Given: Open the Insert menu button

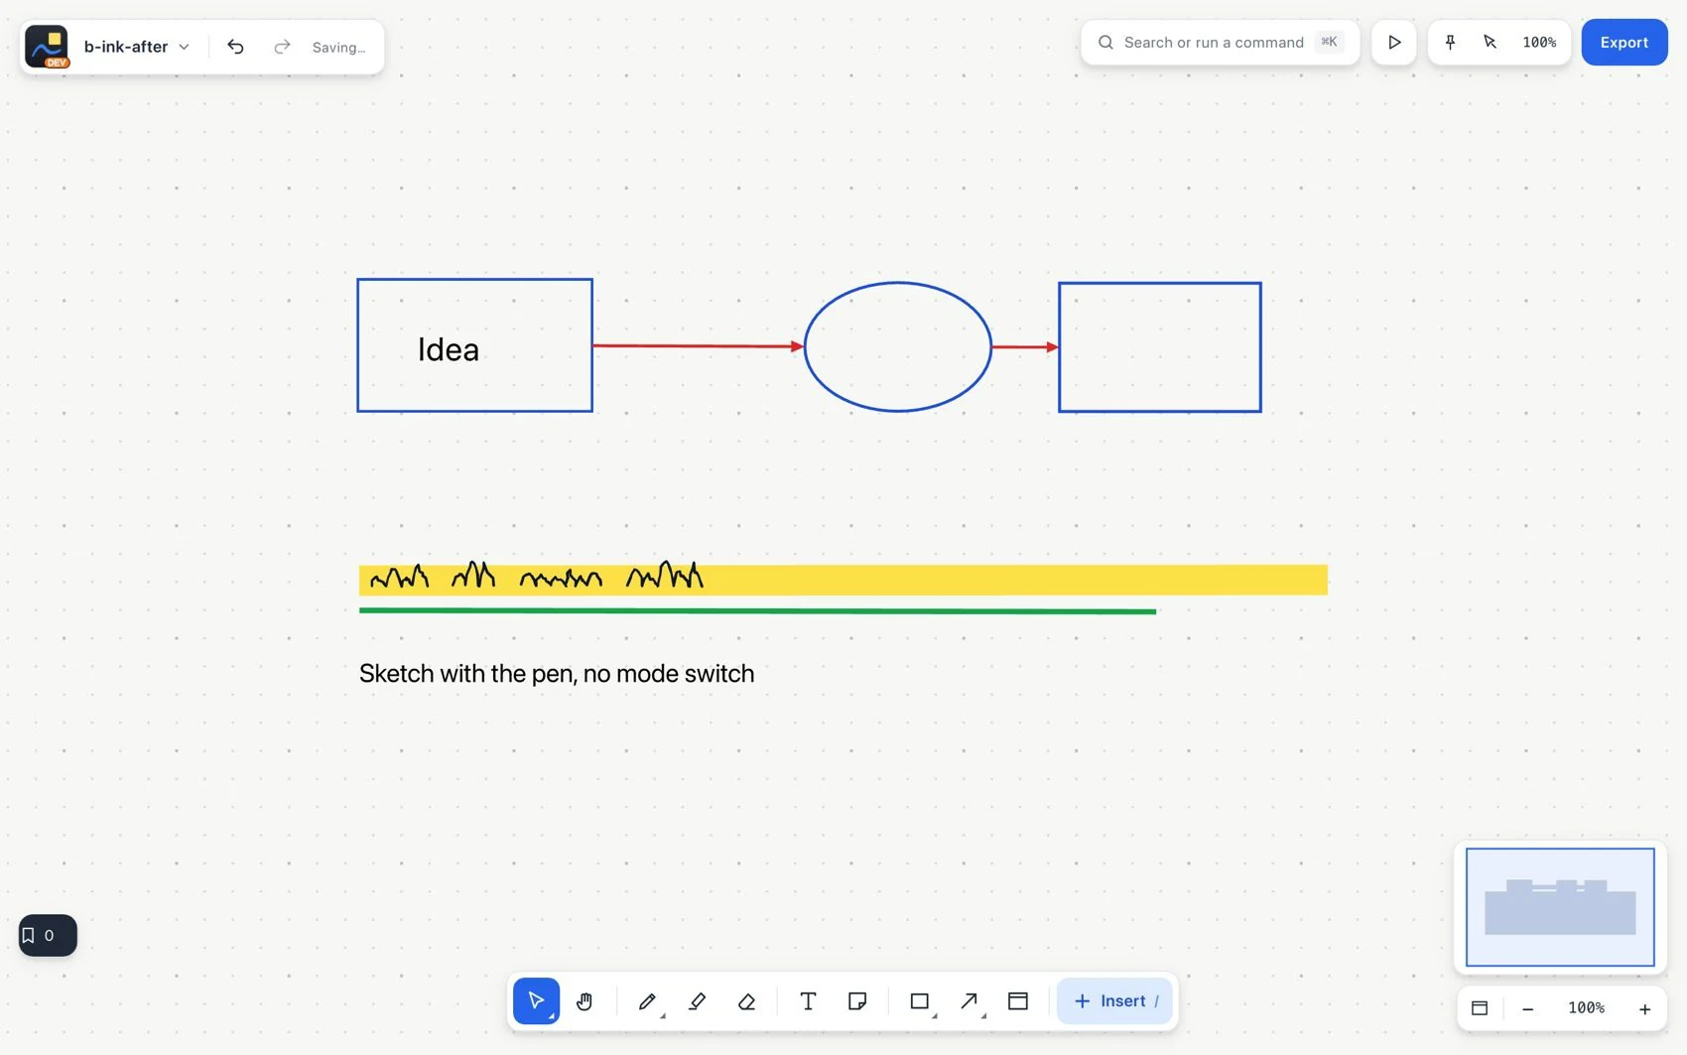Looking at the screenshot, I should click(x=1114, y=1000).
